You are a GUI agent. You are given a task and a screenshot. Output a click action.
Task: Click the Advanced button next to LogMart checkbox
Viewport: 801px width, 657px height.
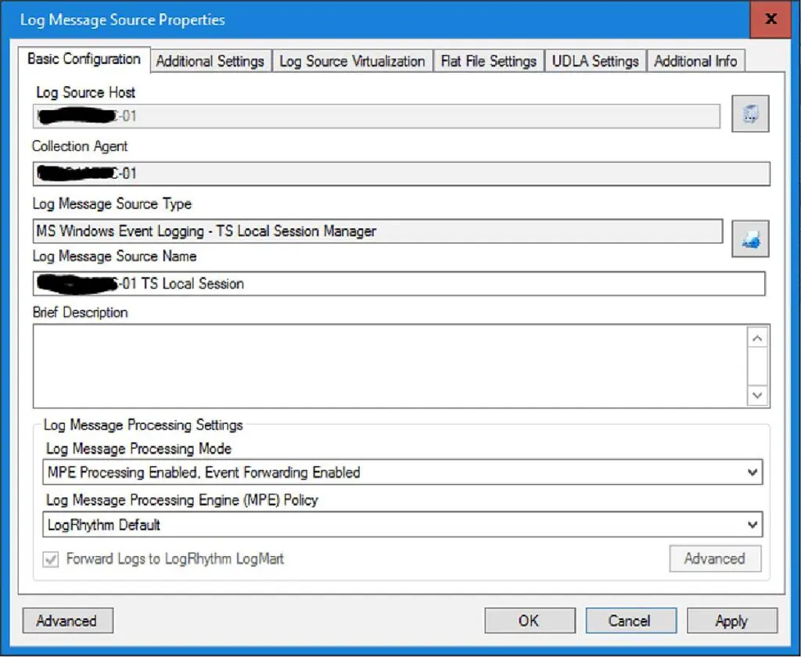point(714,558)
